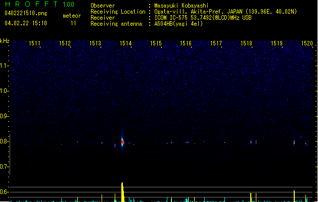318x202 pixels.
Task: Click time axis marker 1520
Action: (x=307, y=43)
